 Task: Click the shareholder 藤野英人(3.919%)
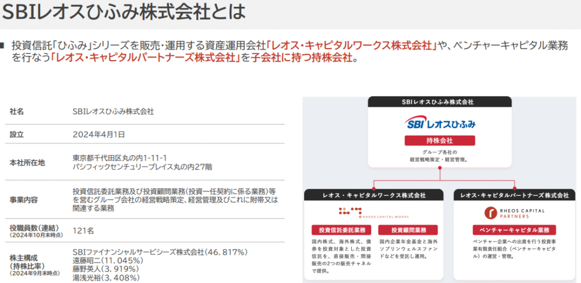[106, 269]
